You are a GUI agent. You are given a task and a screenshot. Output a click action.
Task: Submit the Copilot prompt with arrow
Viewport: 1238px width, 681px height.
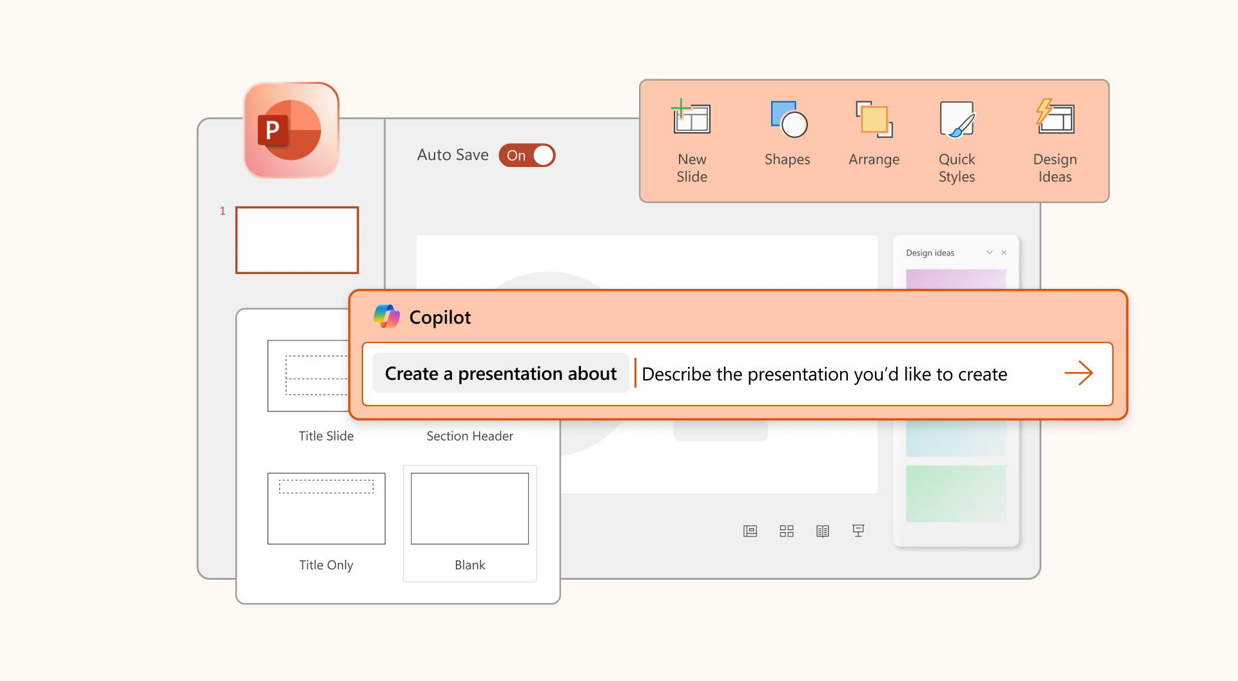point(1078,373)
